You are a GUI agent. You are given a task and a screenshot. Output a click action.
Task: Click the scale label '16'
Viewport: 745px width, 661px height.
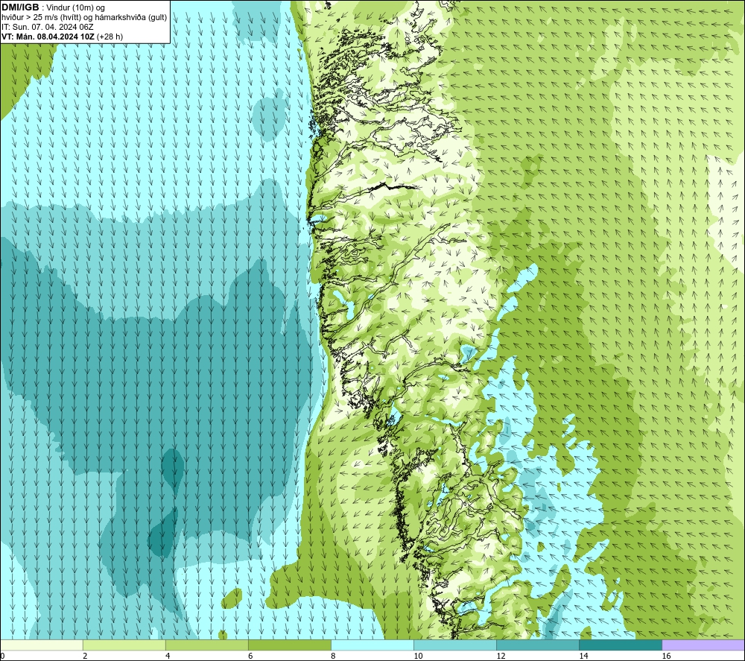click(666, 656)
